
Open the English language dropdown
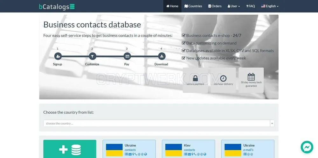(270, 6)
